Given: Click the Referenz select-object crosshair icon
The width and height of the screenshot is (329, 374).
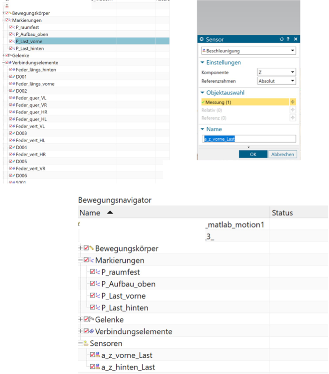Looking at the screenshot, I should 293,118.
